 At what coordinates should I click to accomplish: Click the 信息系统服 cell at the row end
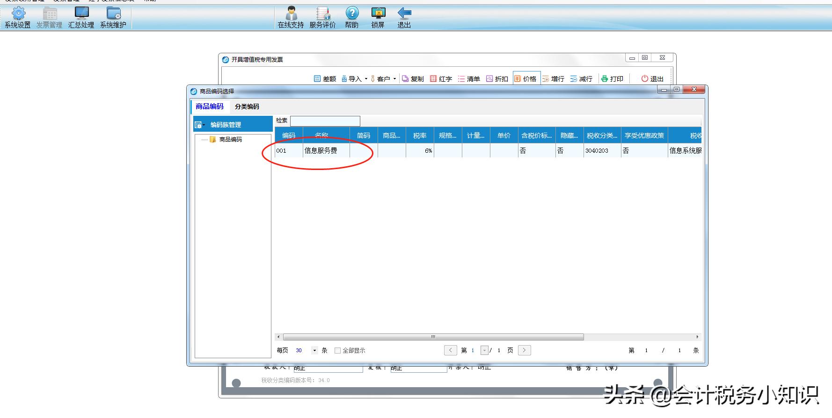tap(685, 150)
